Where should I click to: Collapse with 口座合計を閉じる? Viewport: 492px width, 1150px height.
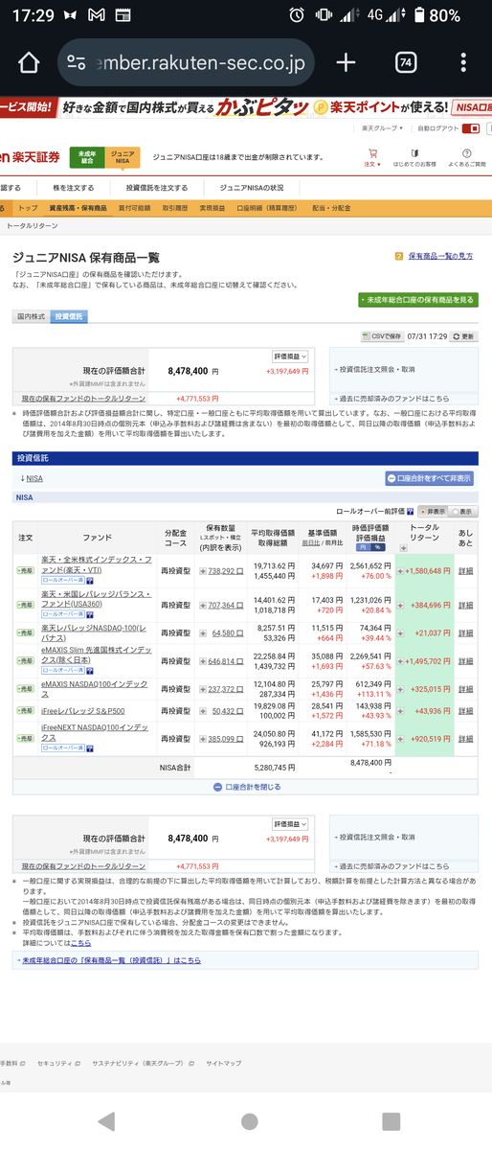click(x=245, y=787)
